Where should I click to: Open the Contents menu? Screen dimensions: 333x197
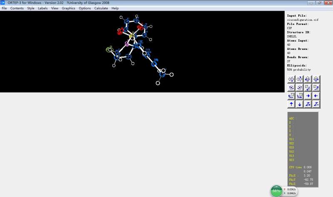coord(17,8)
